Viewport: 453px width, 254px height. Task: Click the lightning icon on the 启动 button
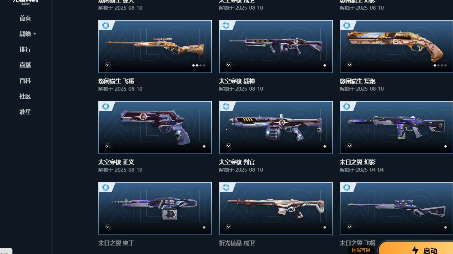415,250
